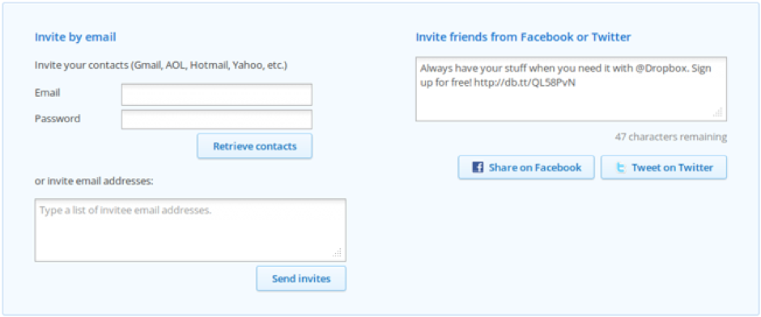
Task: Click the Dropbox message box resize grip
Action: click(718, 112)
